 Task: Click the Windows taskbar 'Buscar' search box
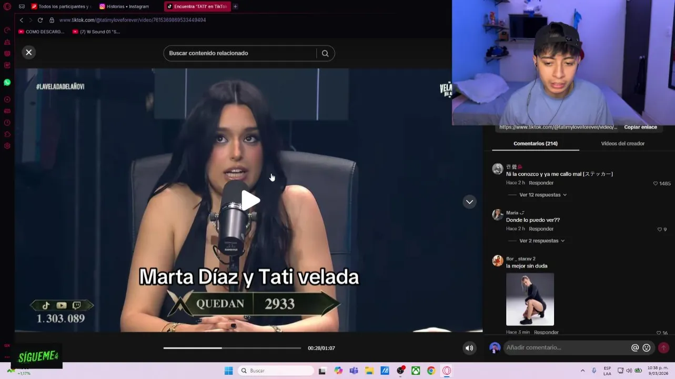[276, 371]
